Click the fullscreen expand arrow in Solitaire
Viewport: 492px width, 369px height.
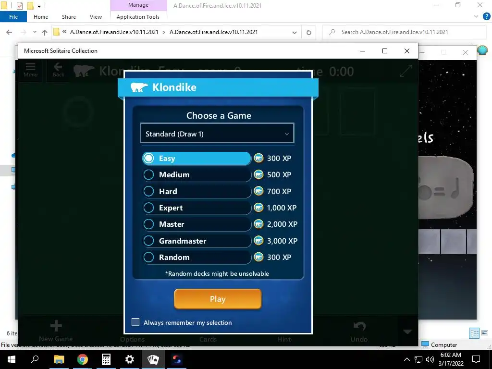(x=406, y=71)
